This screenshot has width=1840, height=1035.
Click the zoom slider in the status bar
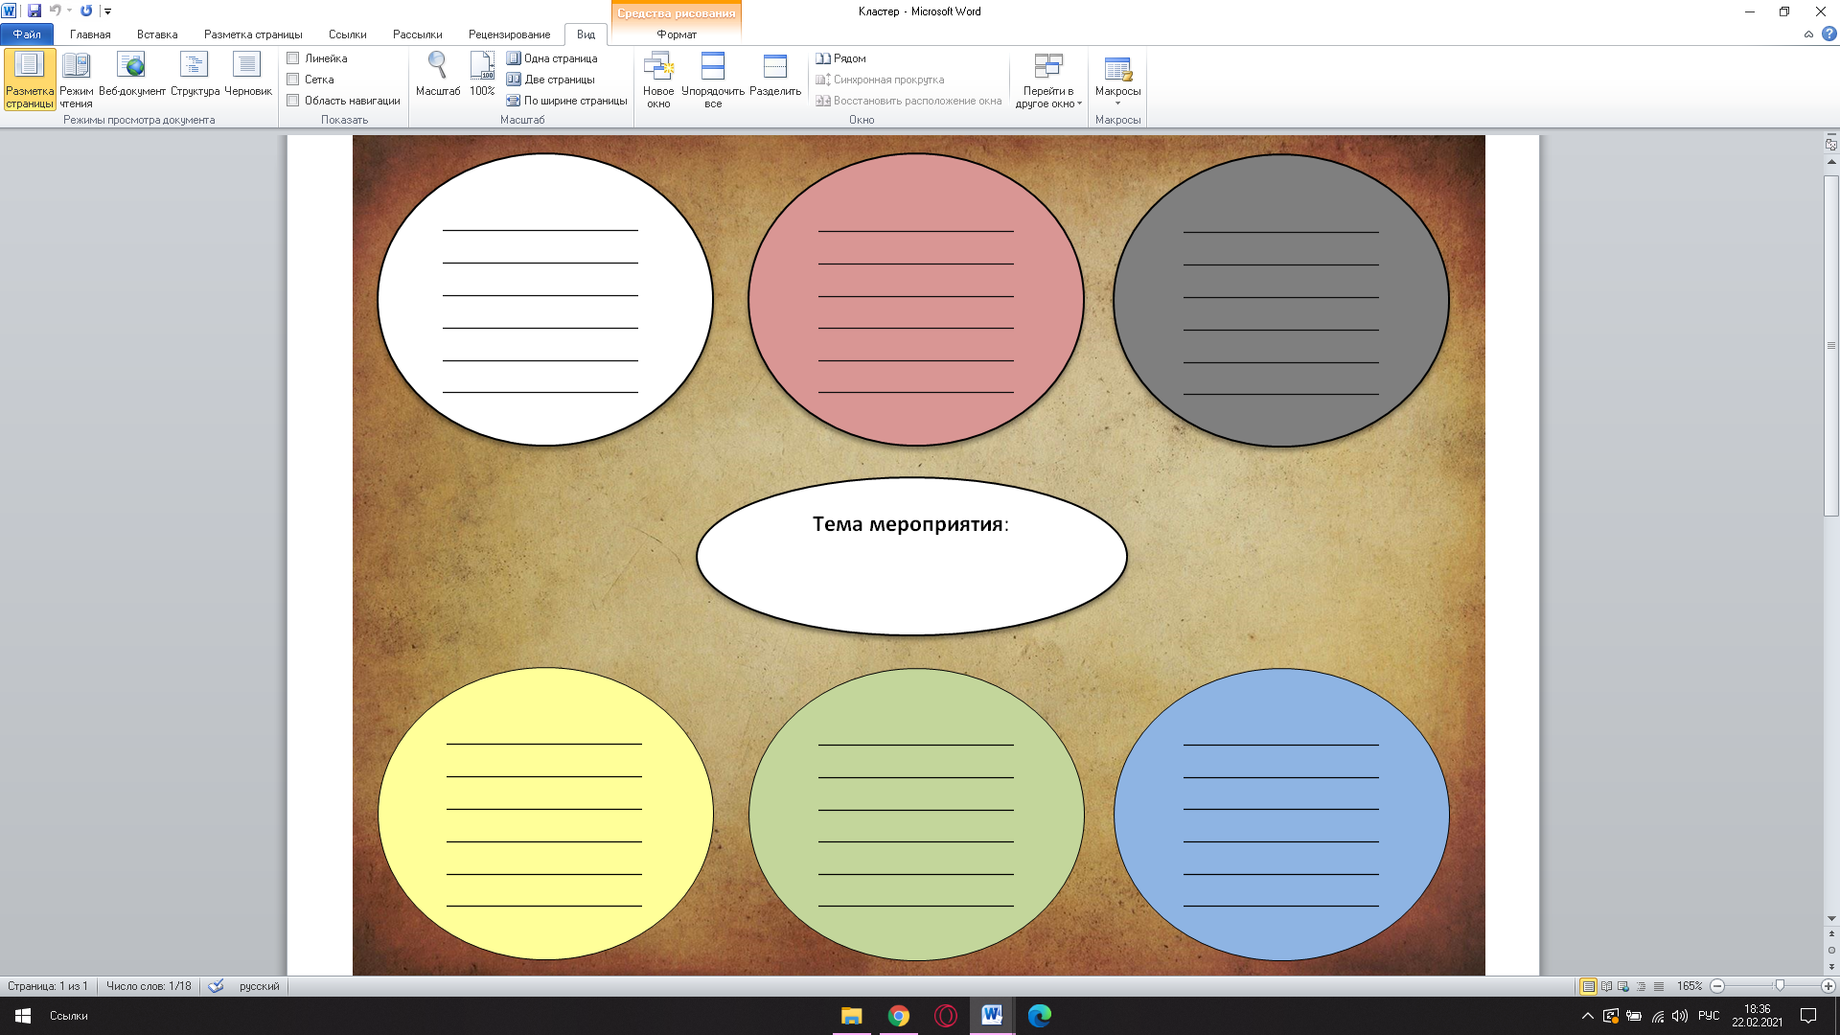coord(1779,986)
